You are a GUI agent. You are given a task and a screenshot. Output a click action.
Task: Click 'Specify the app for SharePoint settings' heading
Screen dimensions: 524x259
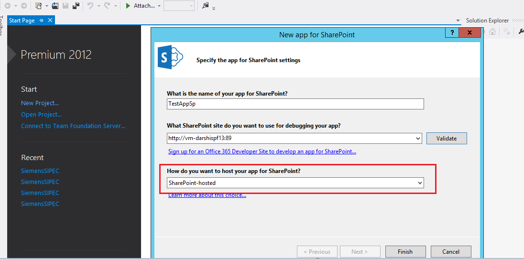[248, 61]
